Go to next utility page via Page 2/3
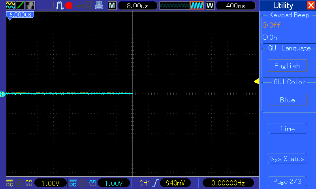This screenshot has height=189, width=316. coord(288,182)
